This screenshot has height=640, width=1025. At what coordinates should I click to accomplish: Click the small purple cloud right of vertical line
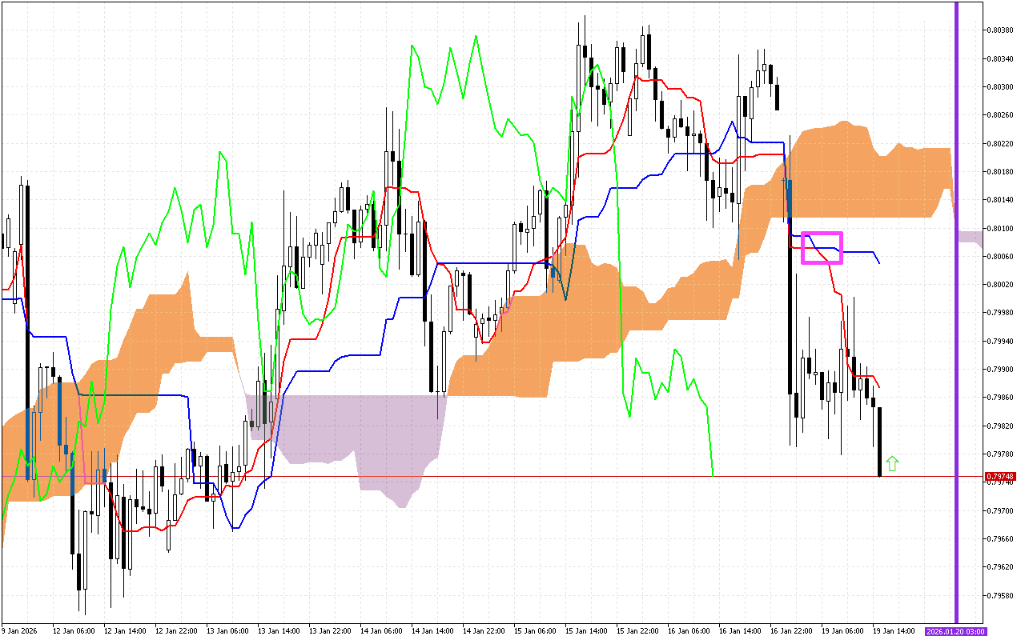pyautogui.click(x=970, y=237)
